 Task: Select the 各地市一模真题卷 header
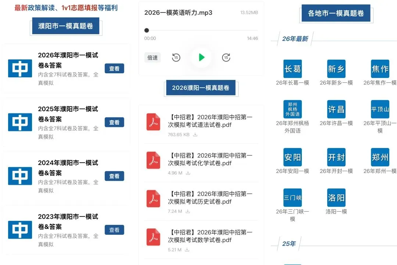336,13
